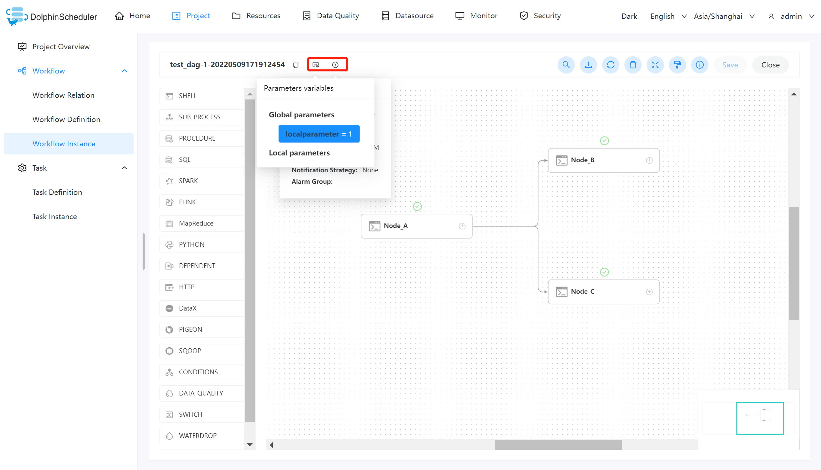Viewport: 821px width, 470px height.
Task: Click the version info circle icon
Action: [x=700, y=65]
